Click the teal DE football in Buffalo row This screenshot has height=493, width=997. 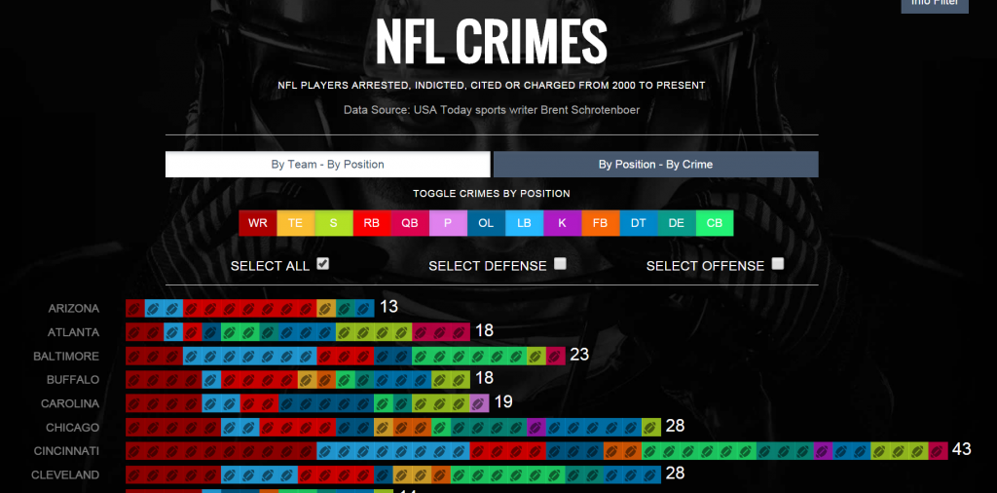click(364, 380)
